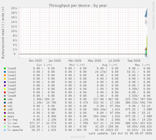The height and width of the screenshot is (140, 156).
Task: Click the 'Sep 2026' x-axis label
Action: coord(134,61)
